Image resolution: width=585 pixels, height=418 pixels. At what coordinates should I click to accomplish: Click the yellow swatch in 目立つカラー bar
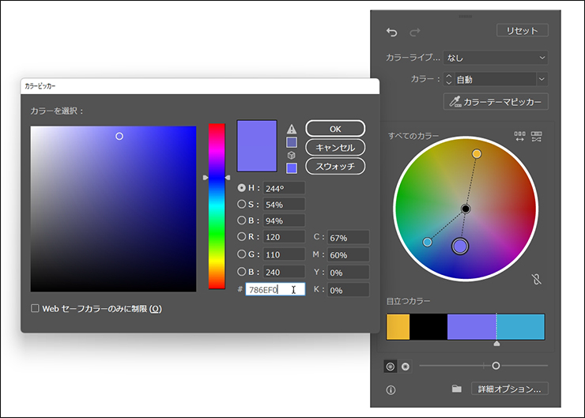pos(398,326)
